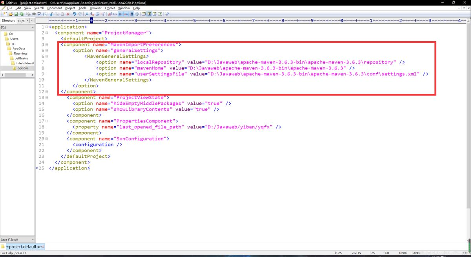Click the Cut scissors icon

click(x=51, y=14)
